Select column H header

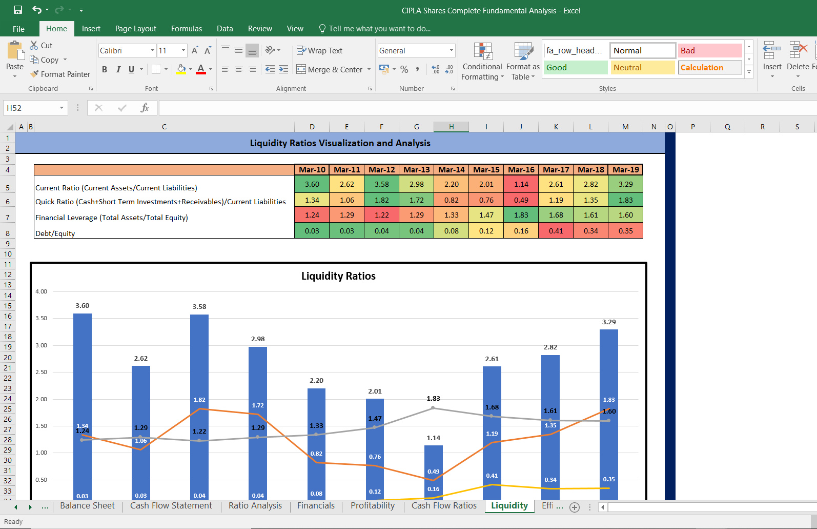coord(451,127)
